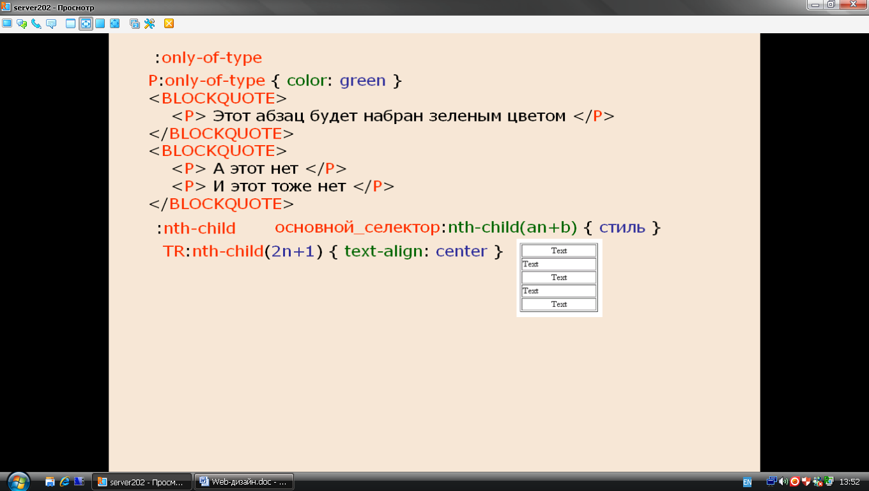This screenshot has width=869, height=491.
Task: Switch to Web-дизайн.doc taskbar window
Action: [x=243, y=481]
